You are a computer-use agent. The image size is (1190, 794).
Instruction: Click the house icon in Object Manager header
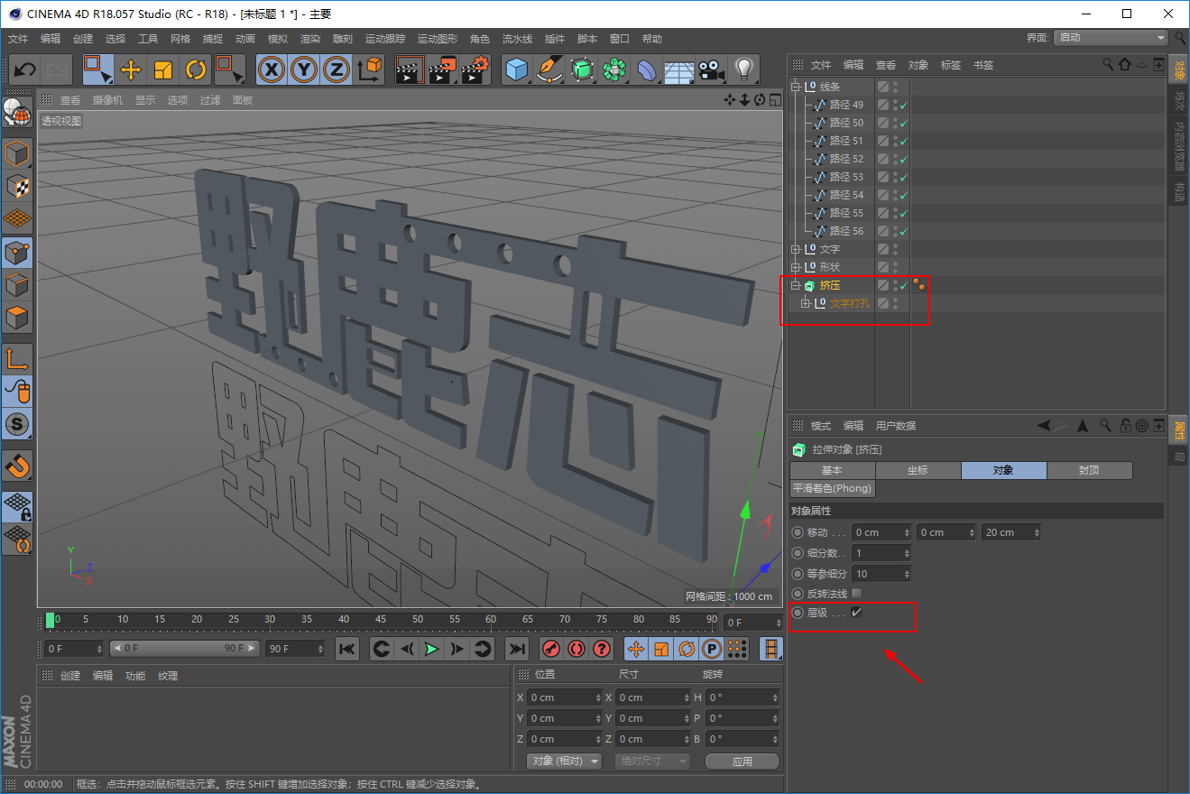[1124, 65]
